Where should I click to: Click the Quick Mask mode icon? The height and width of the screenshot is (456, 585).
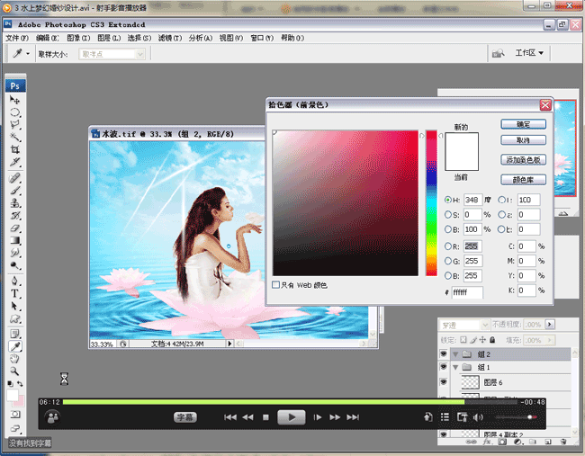pos(15,415)
